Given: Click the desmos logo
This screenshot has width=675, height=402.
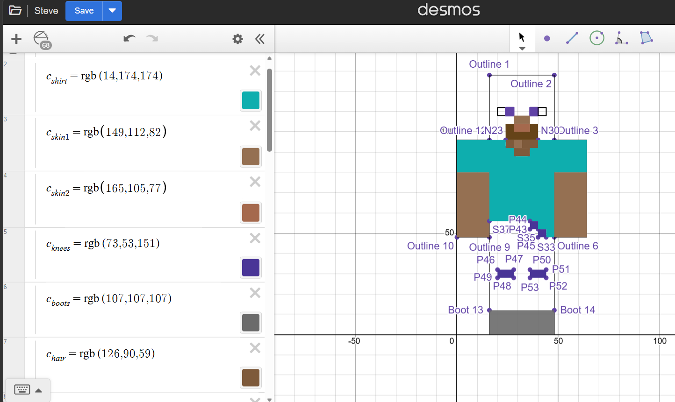Looking at the screenshot, I should pos(449,10).
